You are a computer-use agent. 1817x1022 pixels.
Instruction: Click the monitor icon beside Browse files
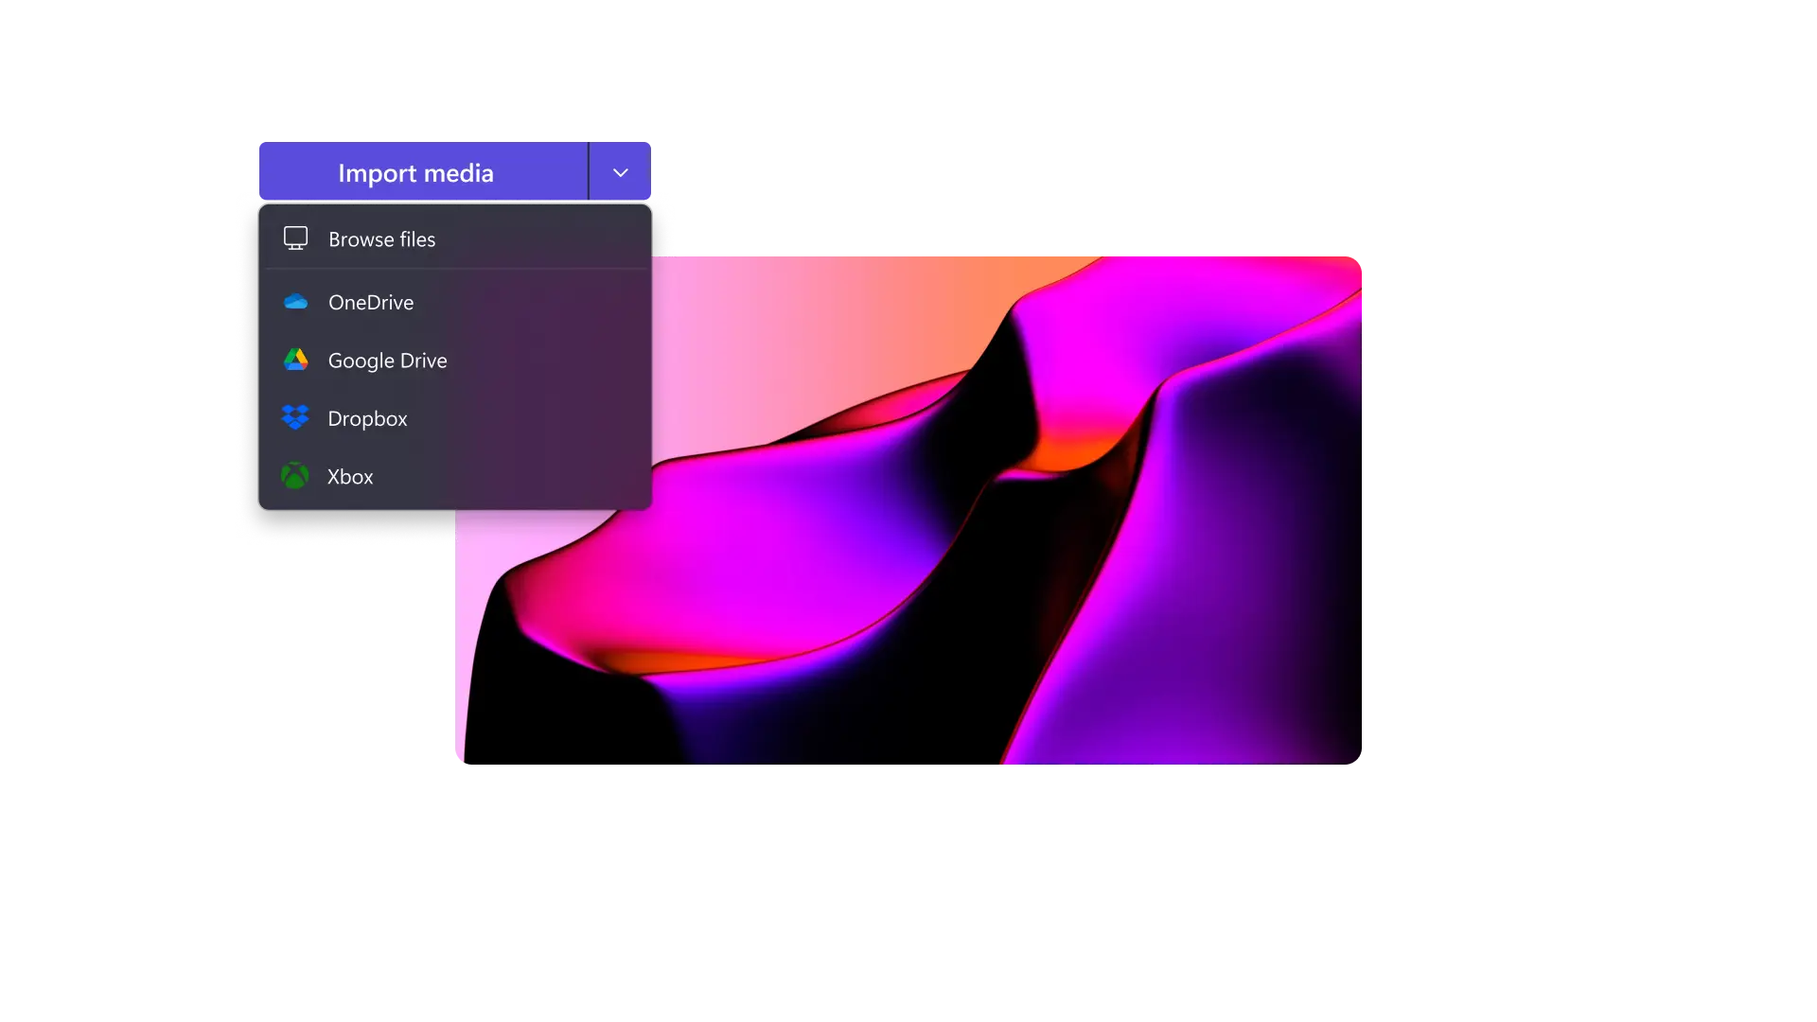pyautogui.click(x=295, y=238)
